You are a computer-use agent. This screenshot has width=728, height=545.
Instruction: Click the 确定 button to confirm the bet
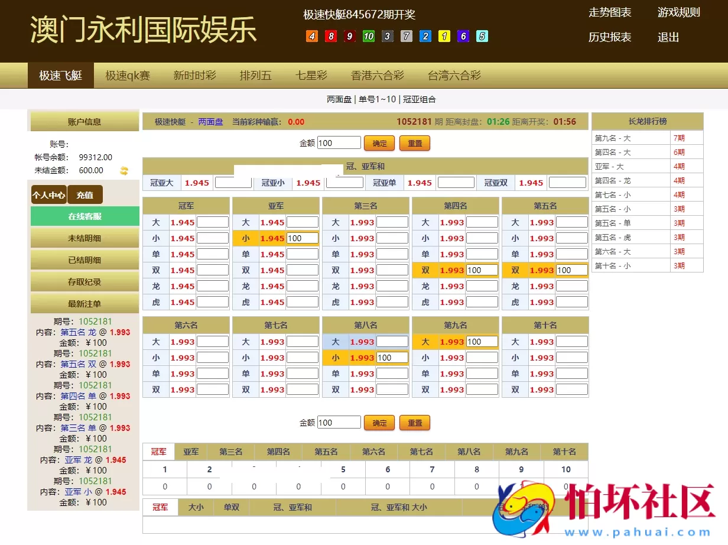tap(379, 142)
